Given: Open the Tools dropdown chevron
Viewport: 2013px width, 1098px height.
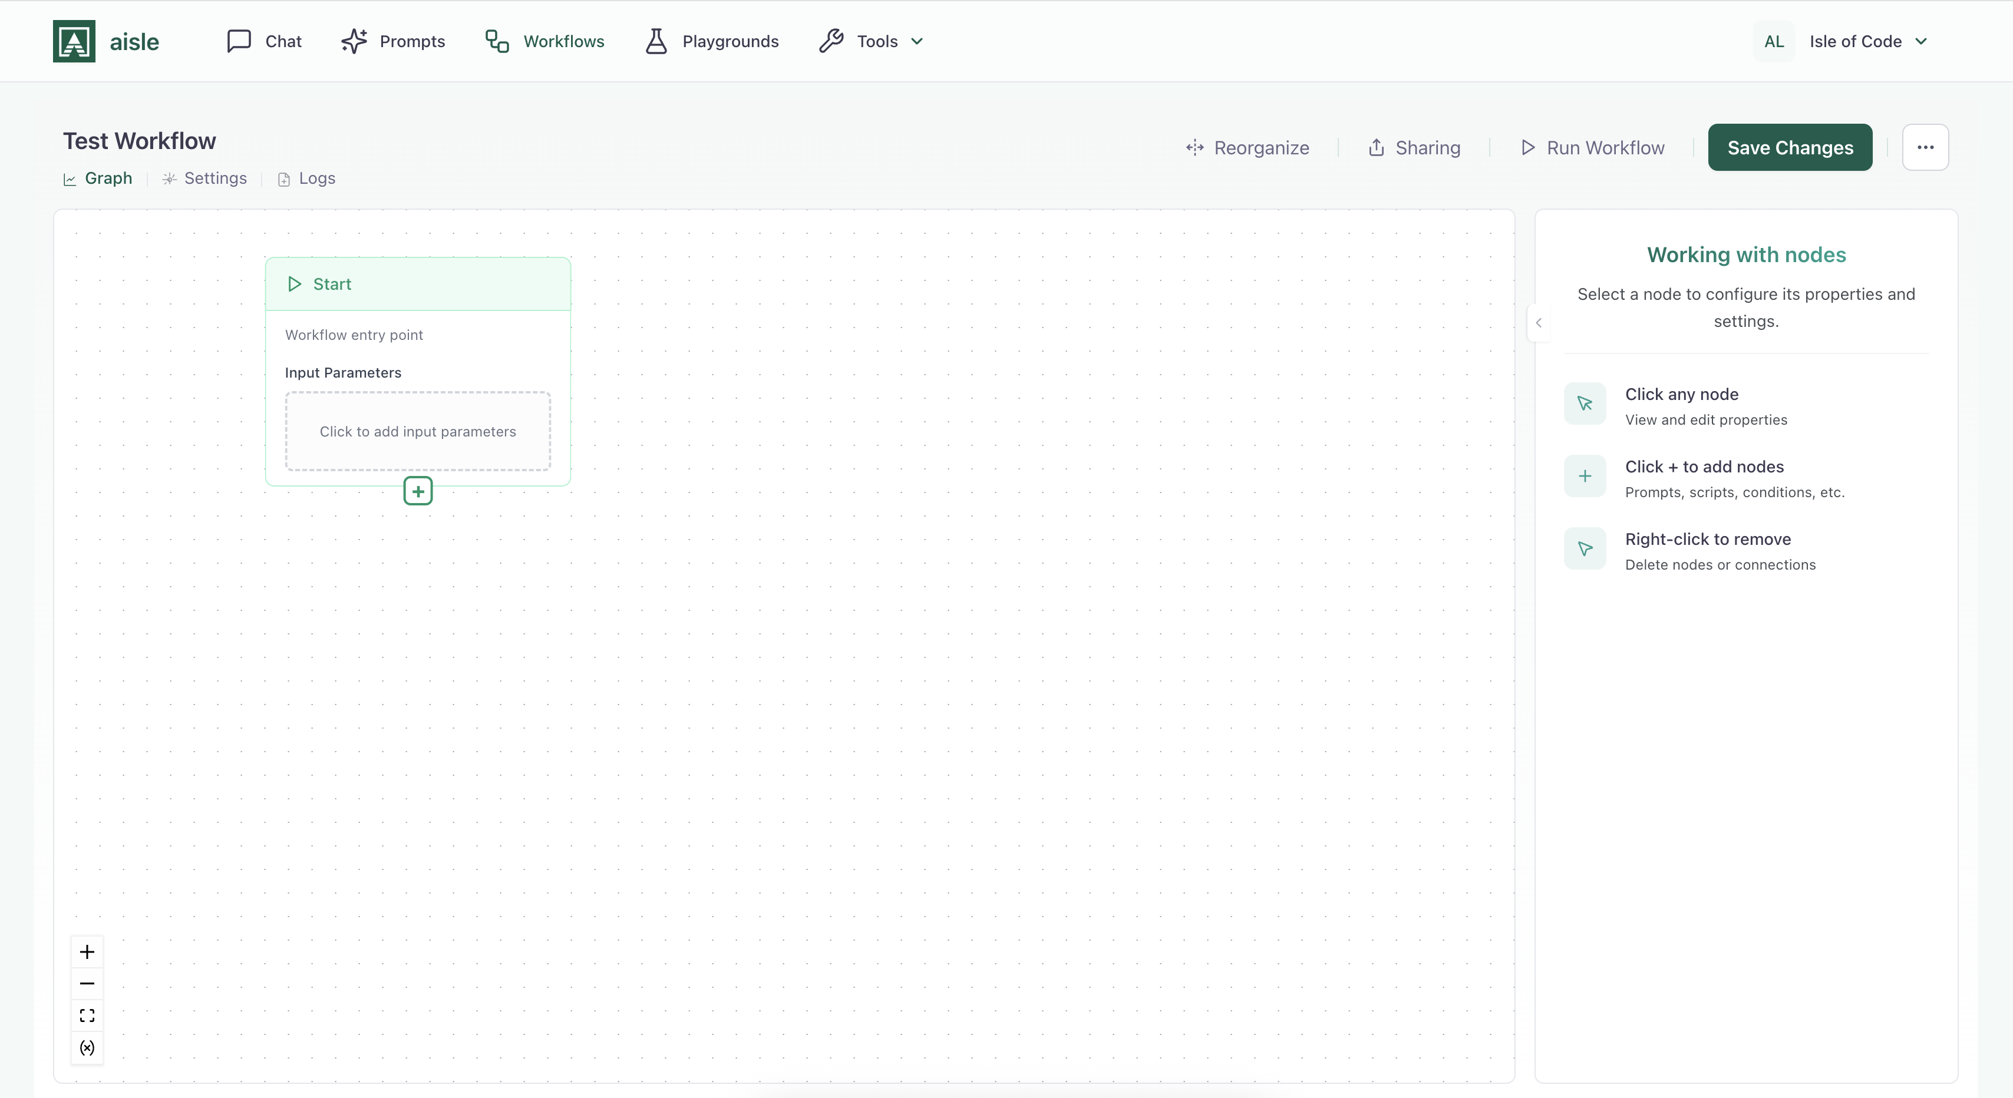Looking at the screenshot, I should 917,41.
